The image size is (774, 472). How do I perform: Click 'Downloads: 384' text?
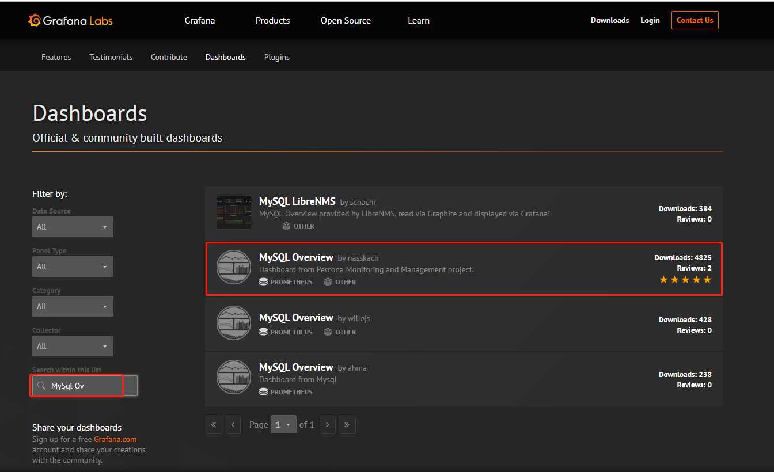[685, 208]
